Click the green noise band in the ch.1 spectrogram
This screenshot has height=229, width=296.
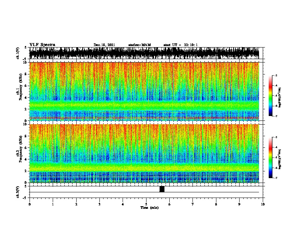coord(144,106)
